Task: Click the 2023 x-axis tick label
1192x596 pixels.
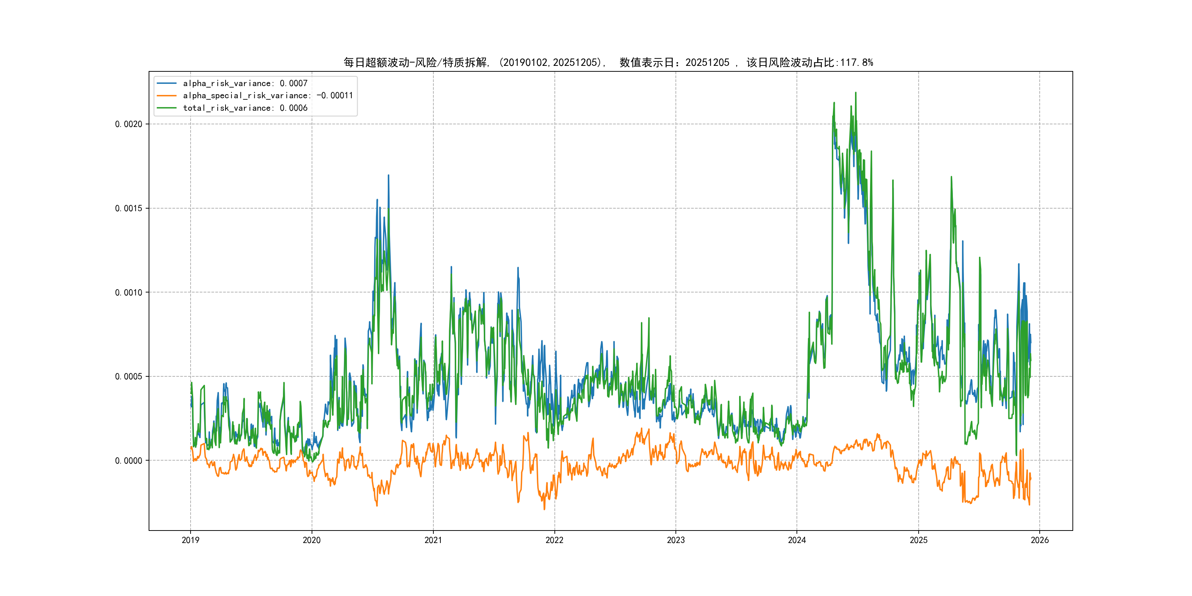Action: [675, 540]
